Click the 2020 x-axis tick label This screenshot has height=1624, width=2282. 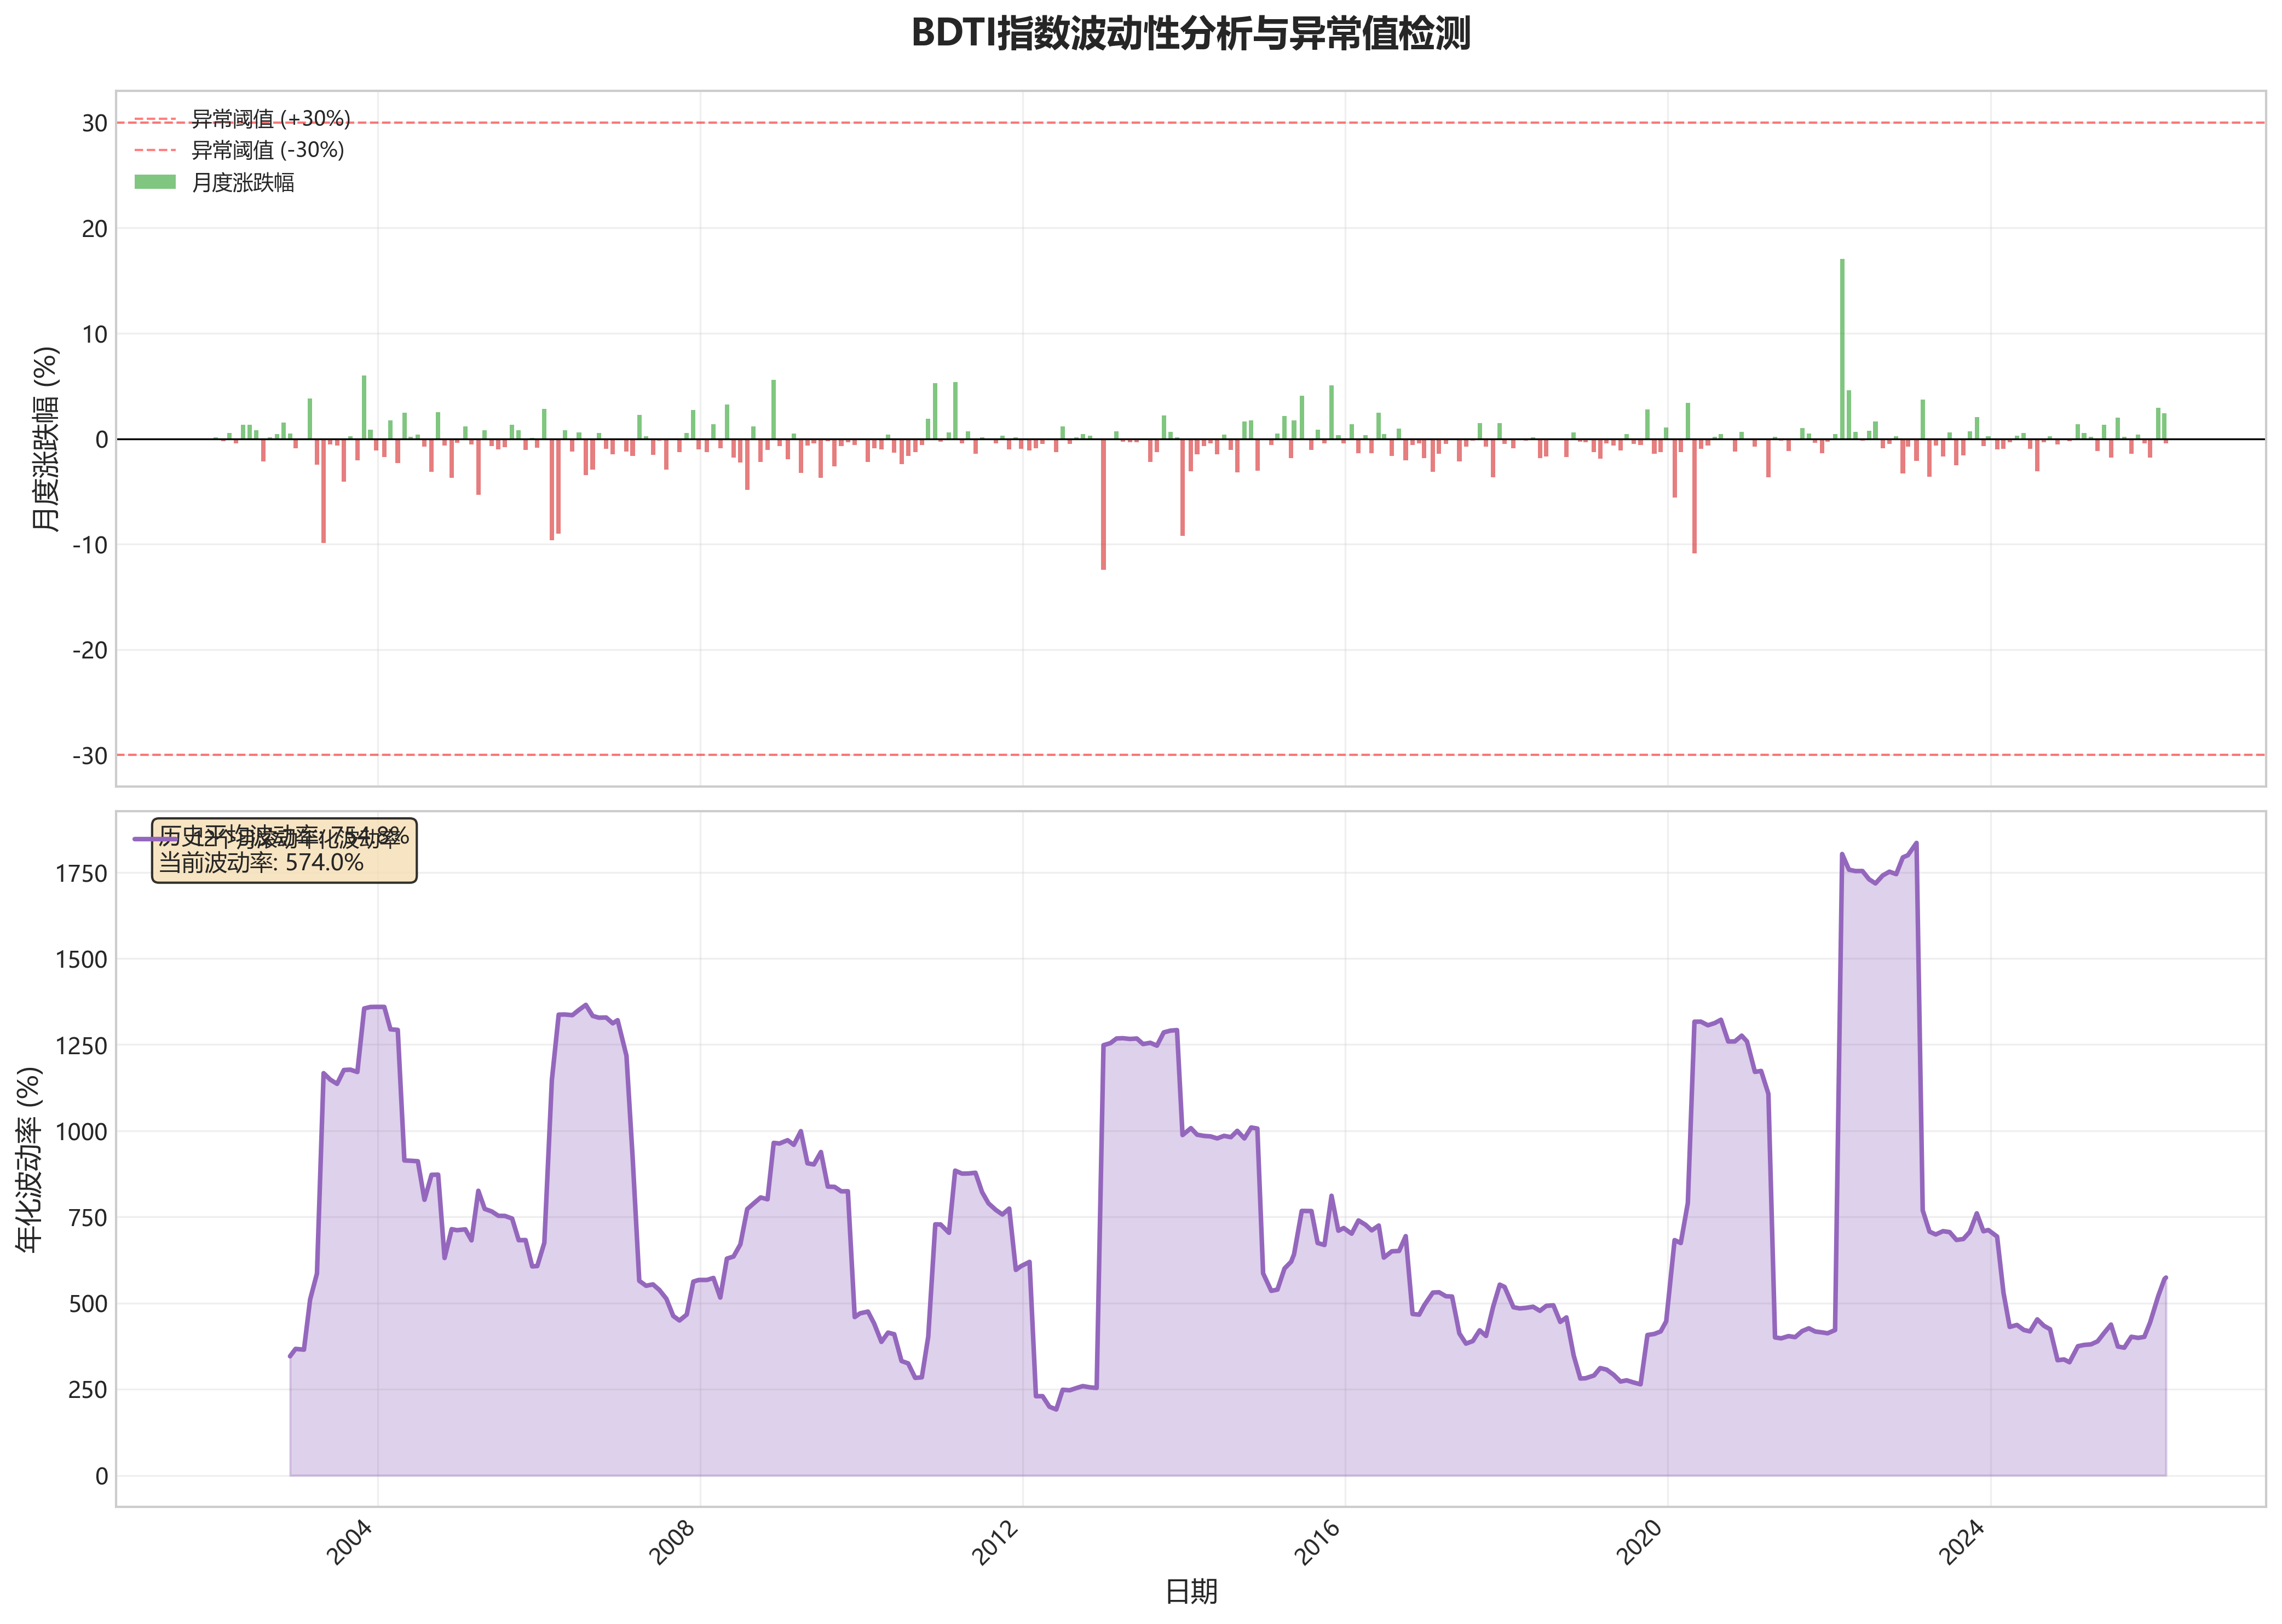click(1640, 1542)
